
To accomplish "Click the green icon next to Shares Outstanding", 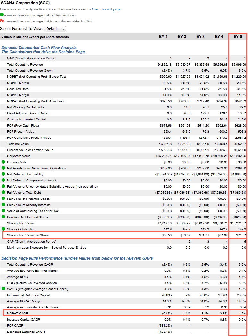I will [x=3, y=229].
